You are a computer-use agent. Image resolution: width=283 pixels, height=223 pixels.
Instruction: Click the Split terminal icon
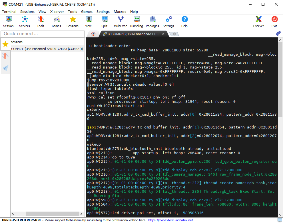pos(104,22)
